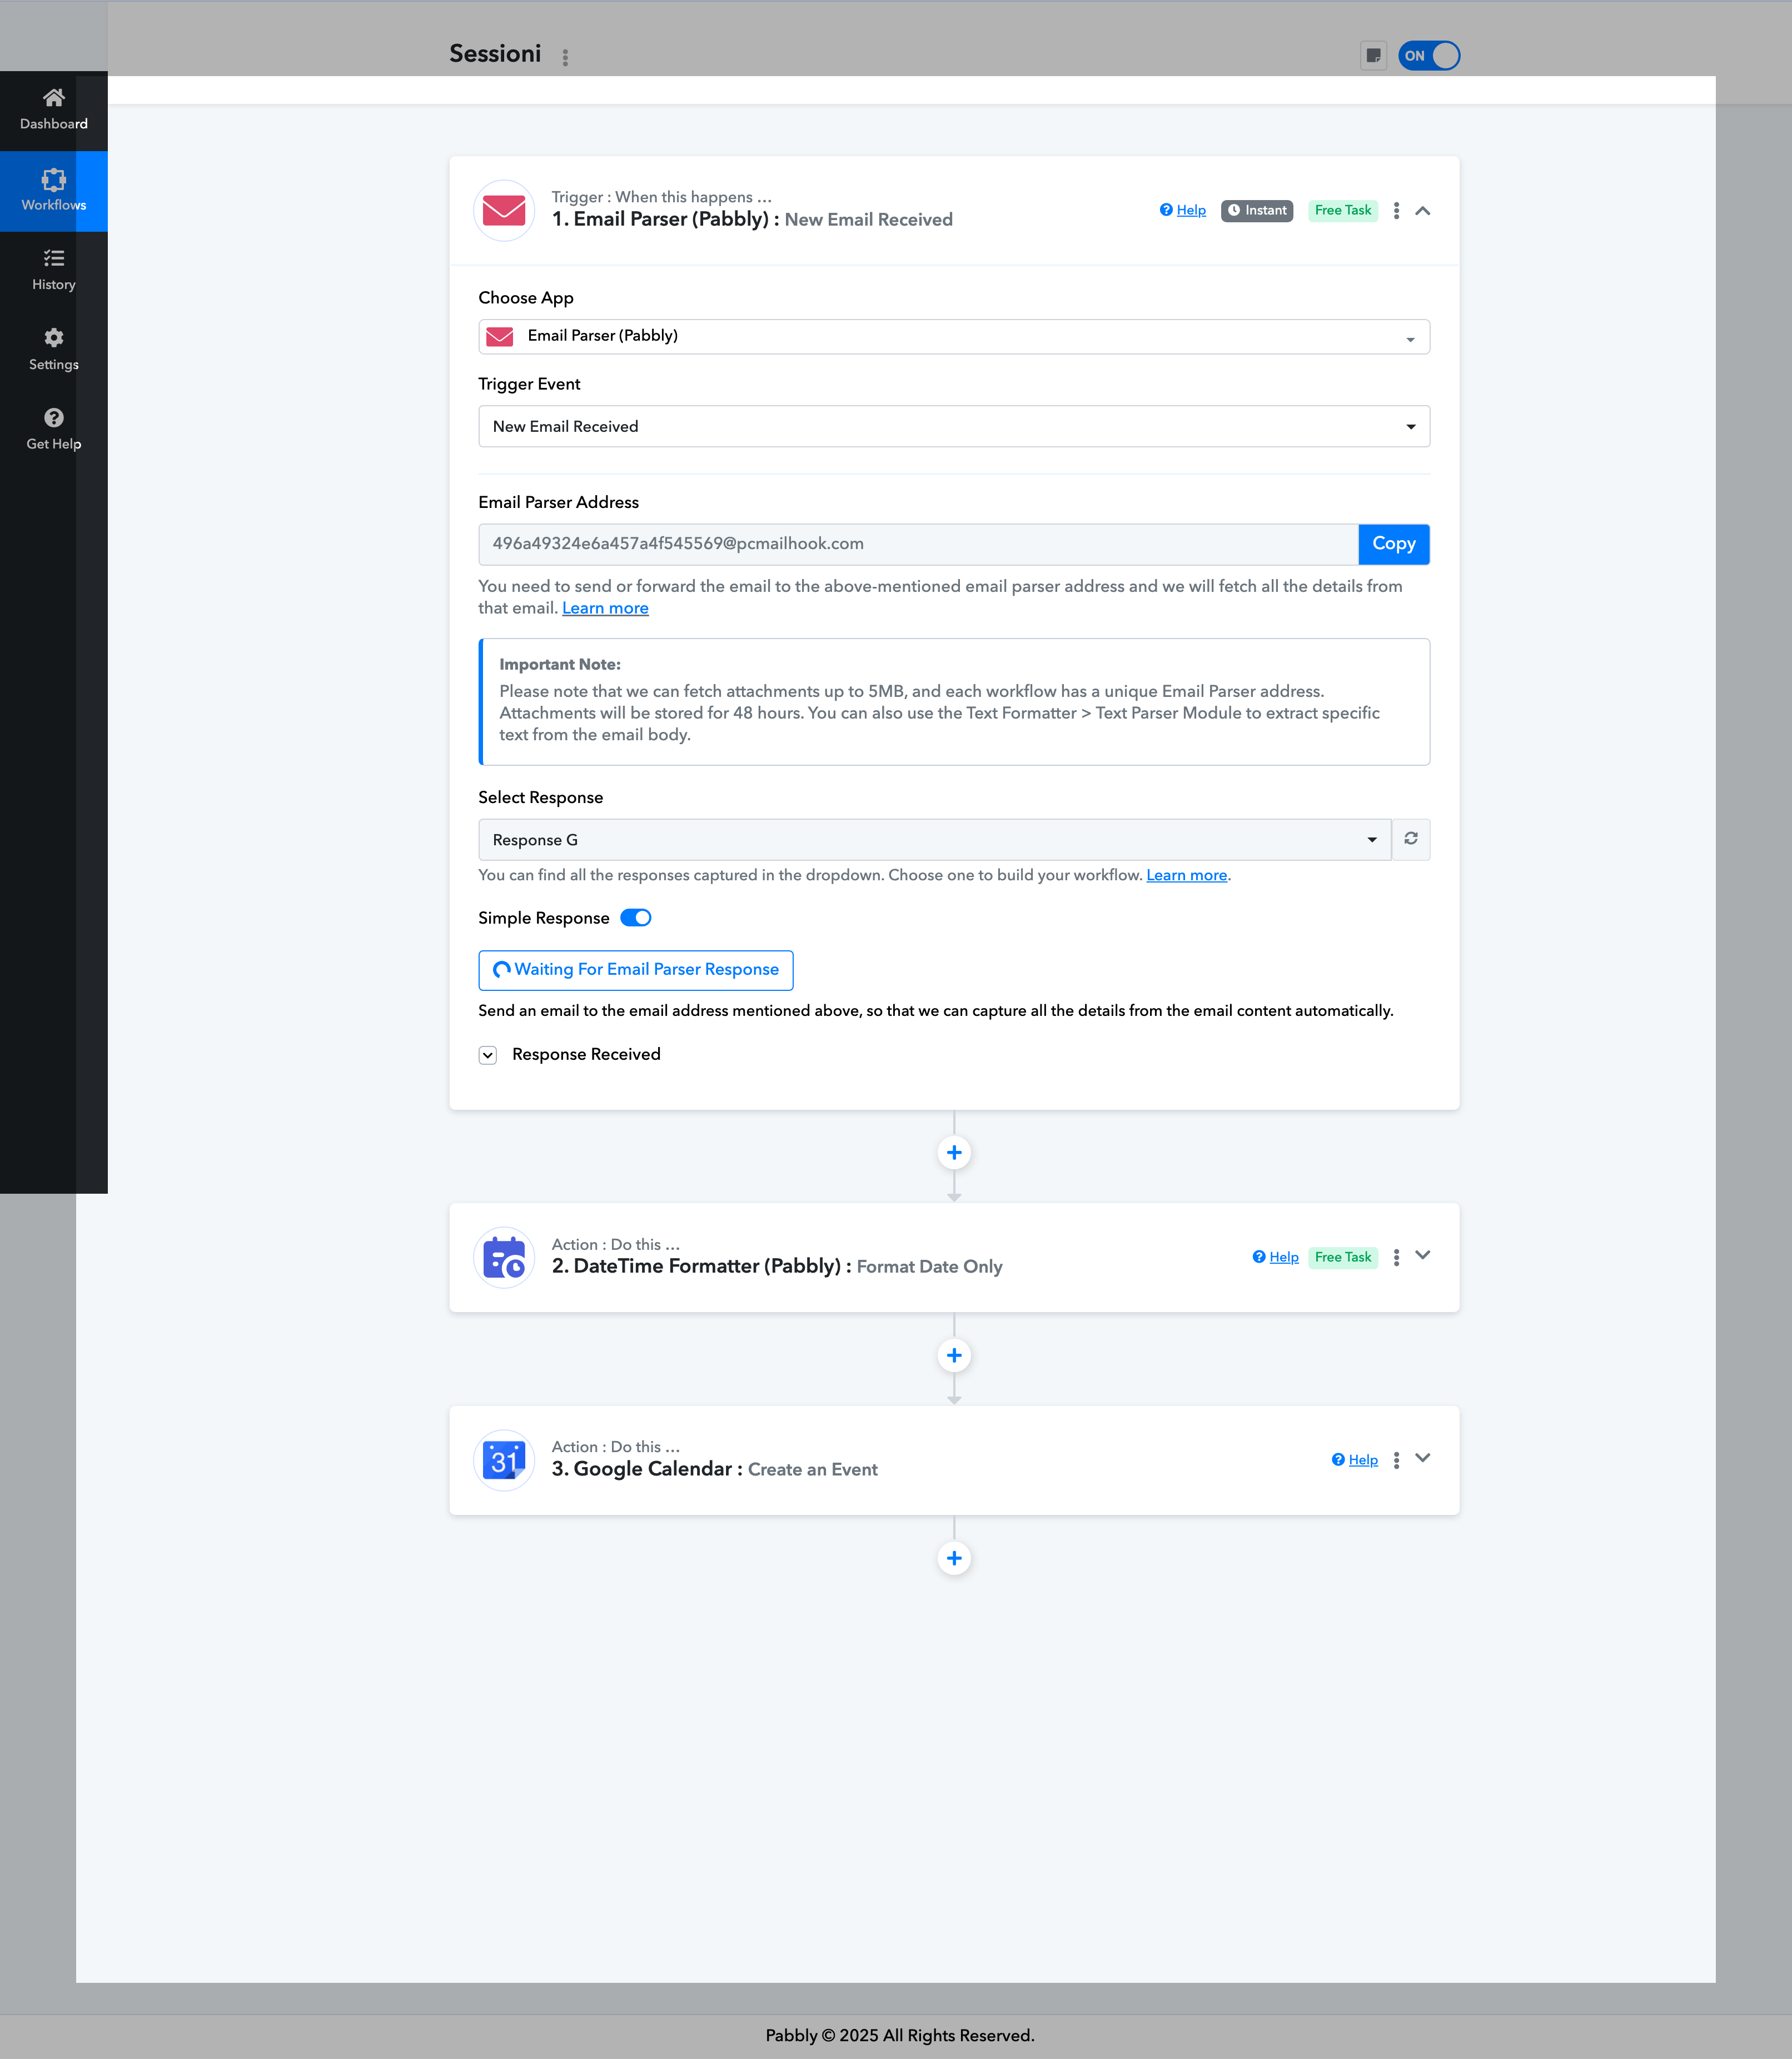Open the Dashboard sidebar item
This screenshot has width=1792, height=2059.
[54, 110]
